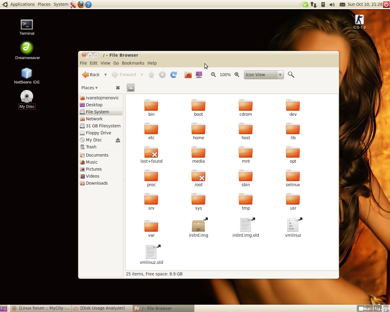Toggle the location bar drive button
This screenshot has width=390, height=312.
coord(131,88)
